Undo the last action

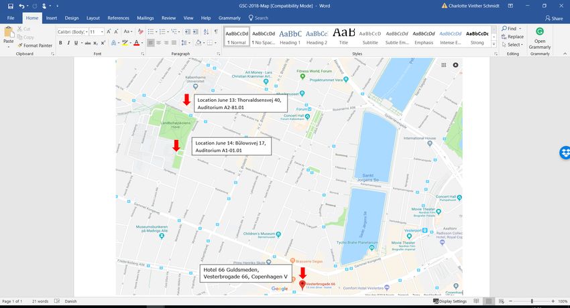tap(22, 6)
